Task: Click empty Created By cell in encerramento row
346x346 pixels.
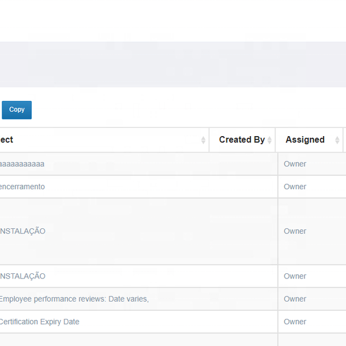Action: click(242, 187)
